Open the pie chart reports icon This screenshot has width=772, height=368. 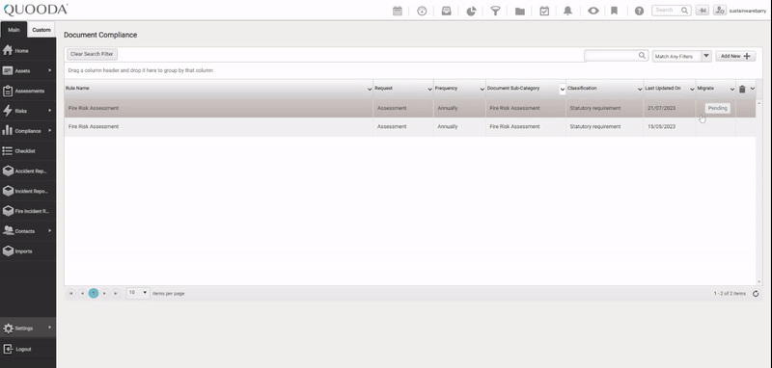click(471, 11)
